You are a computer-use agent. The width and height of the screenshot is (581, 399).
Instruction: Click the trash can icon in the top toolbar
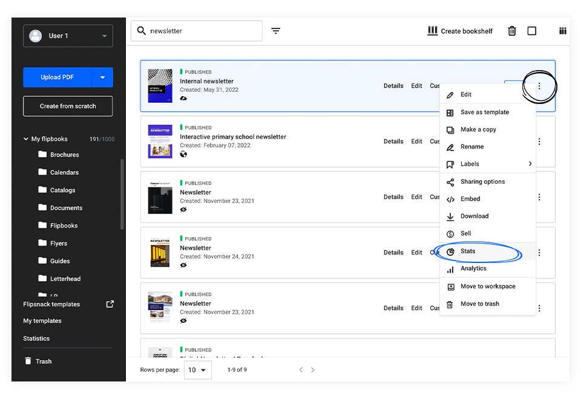tap(512, 31)
